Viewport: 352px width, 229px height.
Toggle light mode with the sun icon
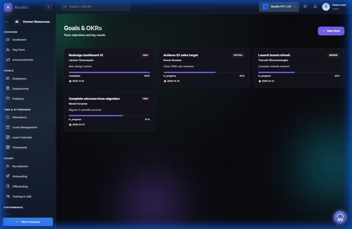305,6
